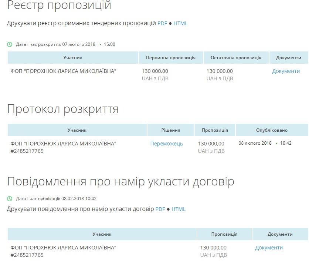The width and height of the screenshot is (309, 272).
Task: Click the clock icon beside the publication date
Action: pos(10,199)
